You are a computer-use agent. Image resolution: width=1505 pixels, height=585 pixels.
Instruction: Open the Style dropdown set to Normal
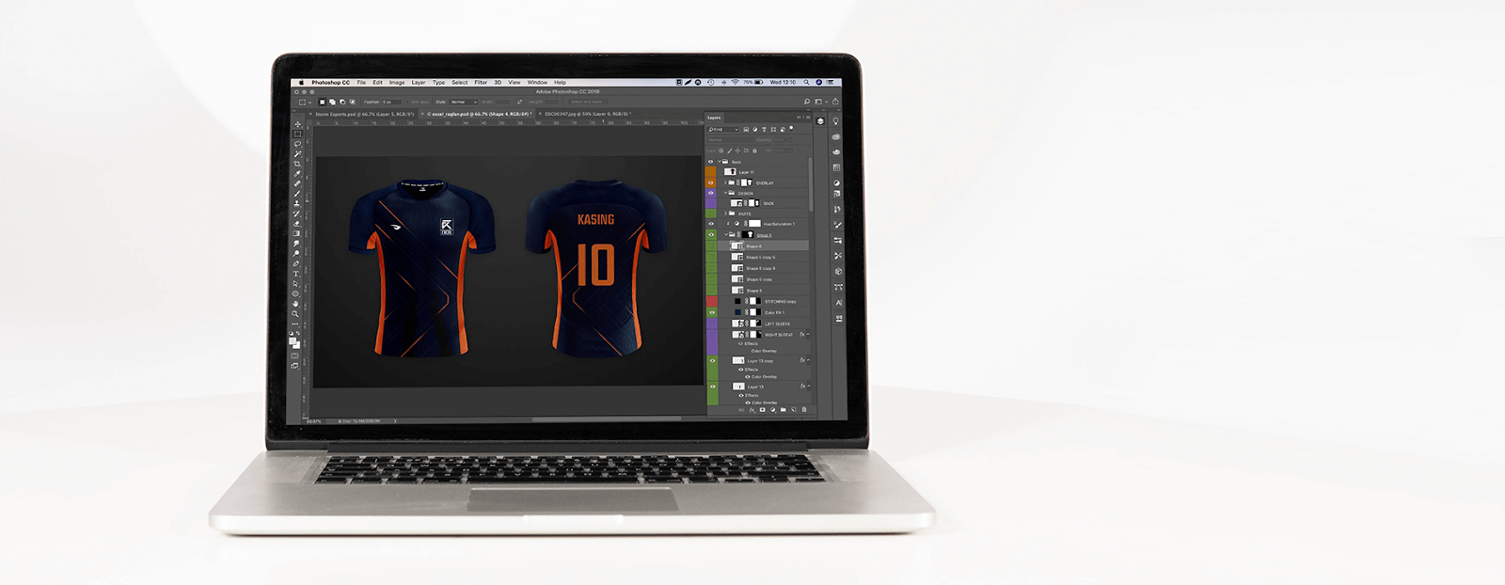463,102
